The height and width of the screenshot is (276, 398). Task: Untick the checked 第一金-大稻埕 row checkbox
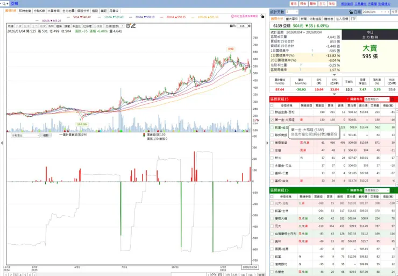pos(272,119)
